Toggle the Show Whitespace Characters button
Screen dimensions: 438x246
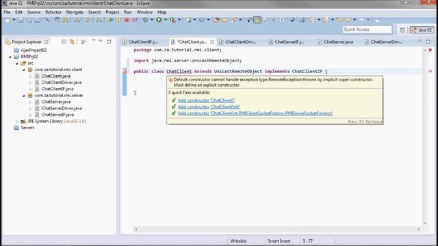point(281,20)
